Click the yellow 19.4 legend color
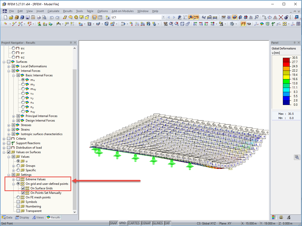302x226 pixels. point(286,77)
